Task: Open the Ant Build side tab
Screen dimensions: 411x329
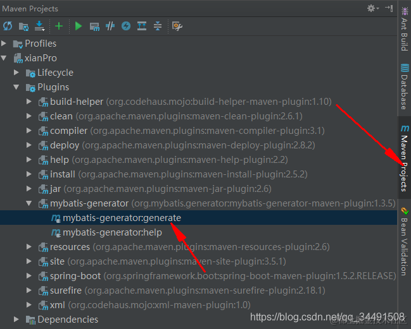Action: click(405, 29)
